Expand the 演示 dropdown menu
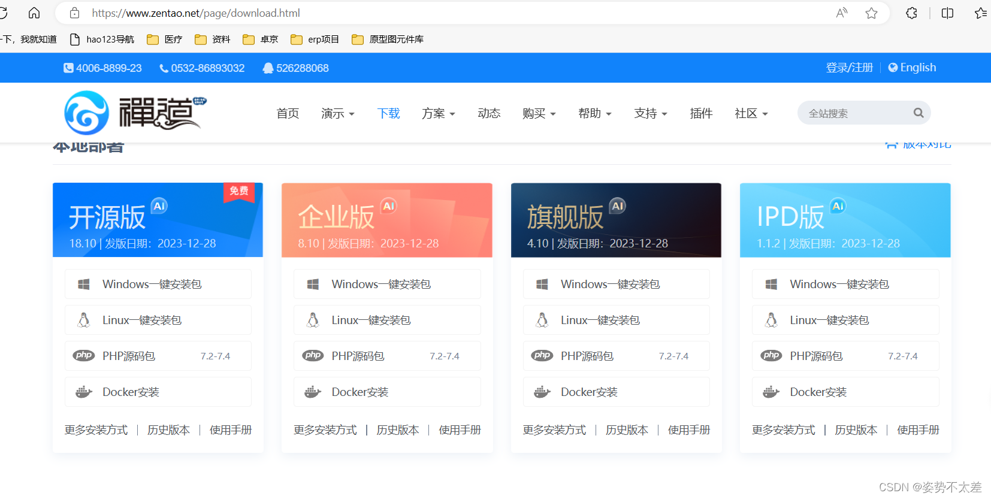The width and height of the screenshot is (991, 499). [338, 113]
